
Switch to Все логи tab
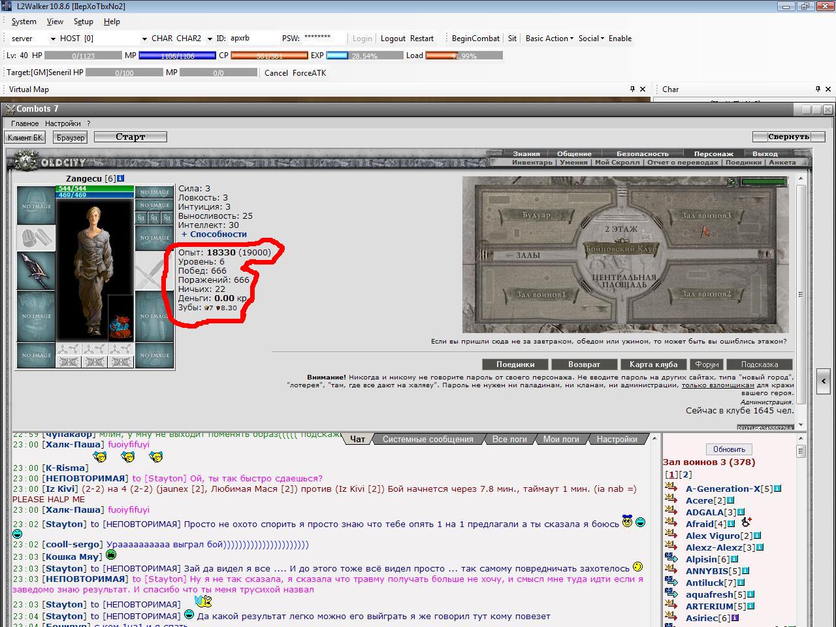click(509, 439)
